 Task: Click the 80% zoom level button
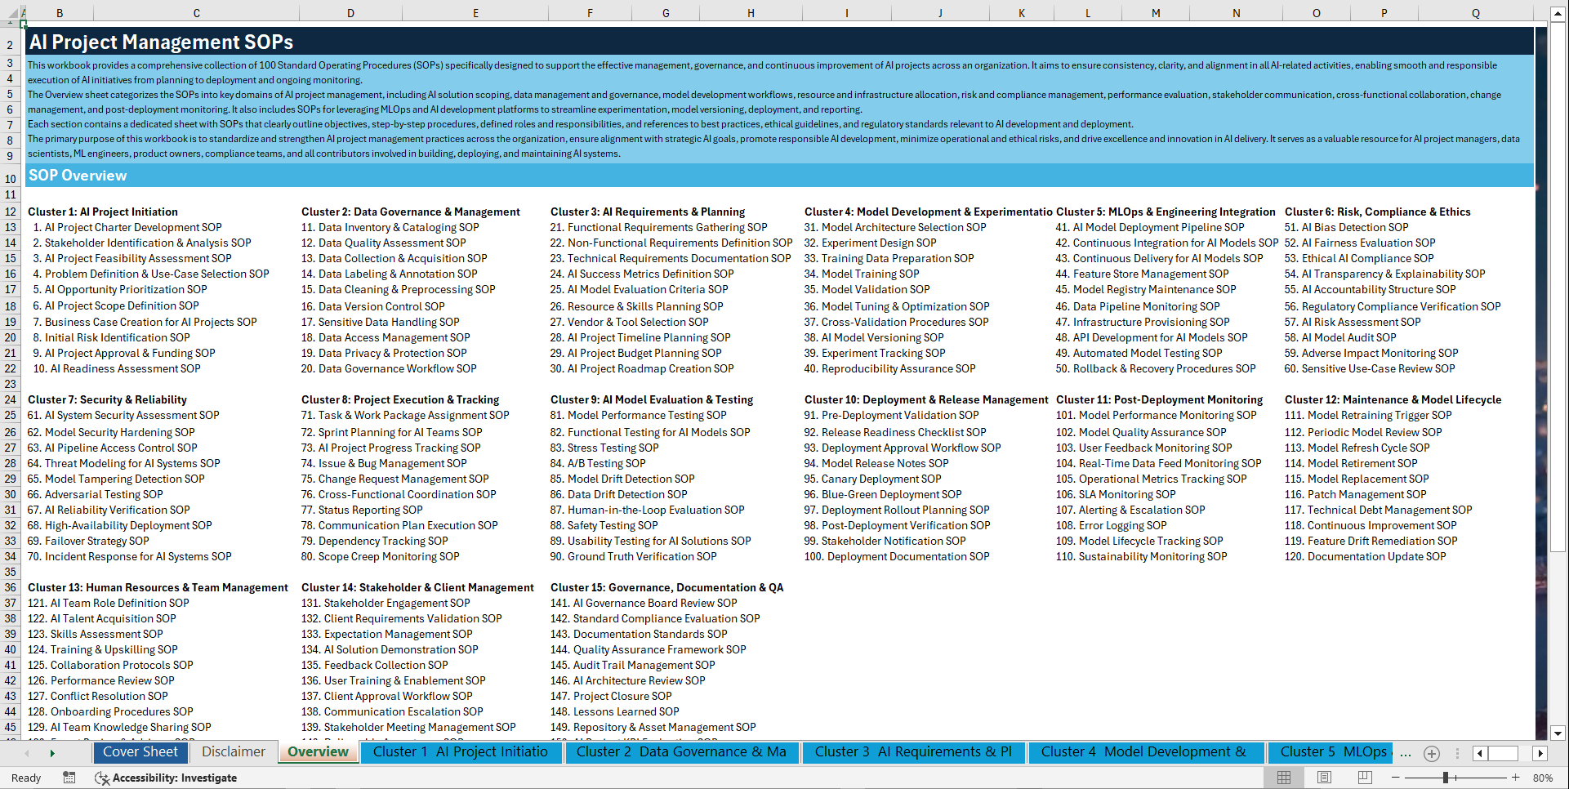[1544, 777]
